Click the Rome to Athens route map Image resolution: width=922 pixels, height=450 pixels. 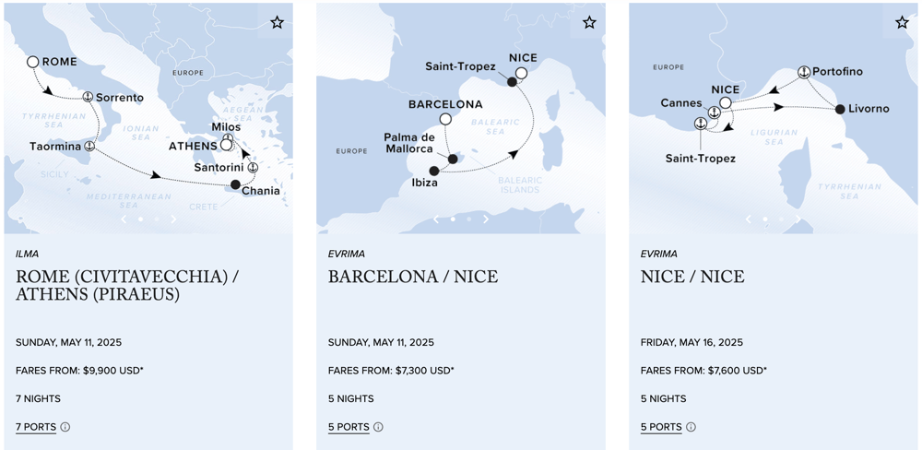click(x=148, y=118)
